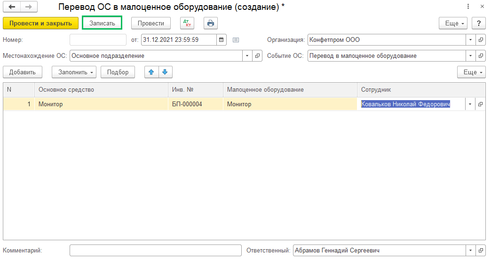Add a row with Добавить
The image size is (491, 260).
coord(23,72)
